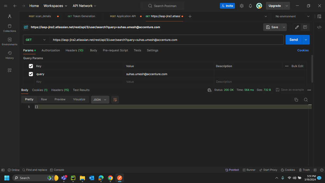This screenshot has width=325, height=183.
Task: Open the Cookies link
Action: point(303,50)
